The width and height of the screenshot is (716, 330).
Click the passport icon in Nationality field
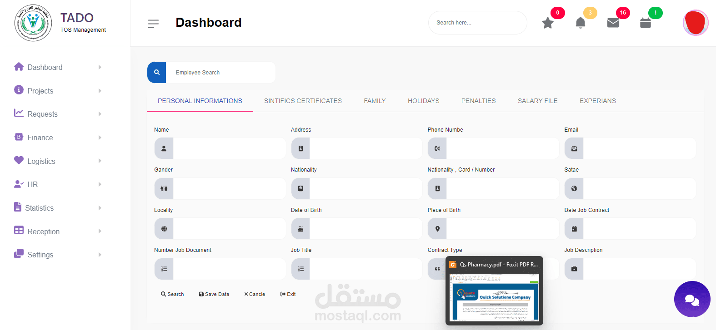(x=300, y=188)
